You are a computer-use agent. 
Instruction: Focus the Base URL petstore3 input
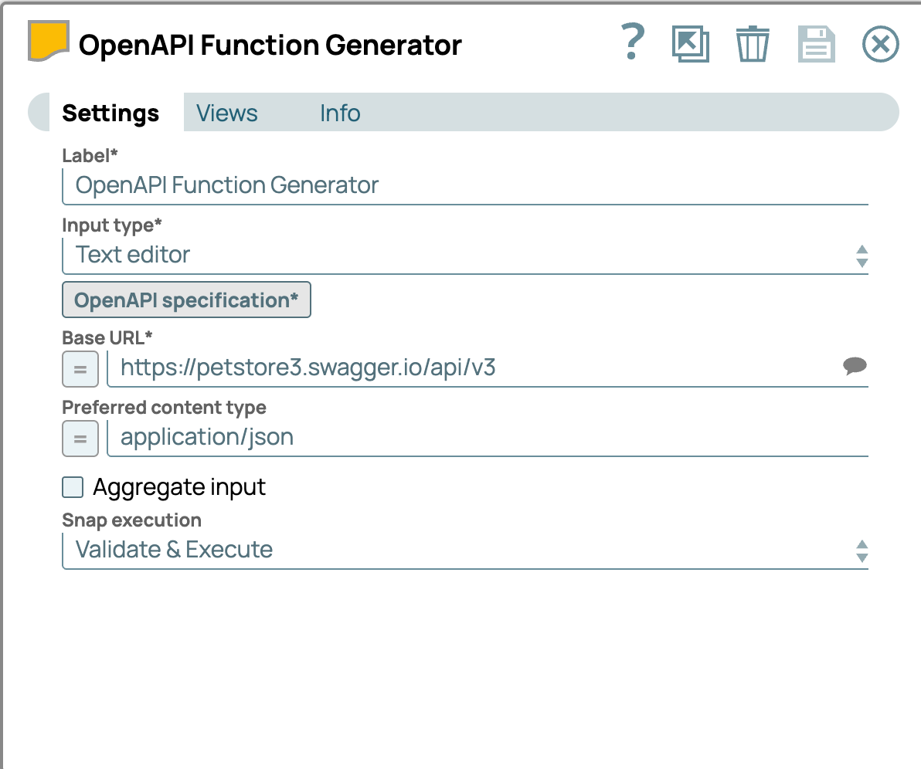pyautogui.click(x=471, y=368)
